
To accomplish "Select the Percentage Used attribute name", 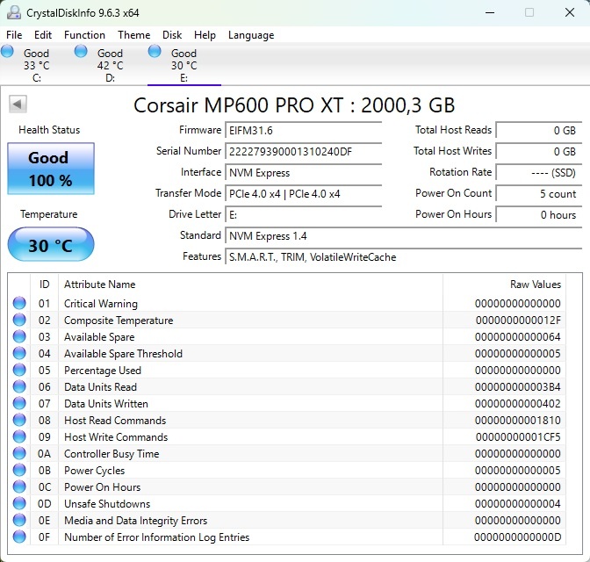I will point(103,371).
